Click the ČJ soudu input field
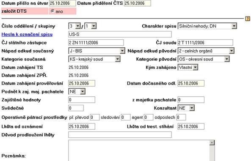The image size is (251, 161). coord(205,43)
